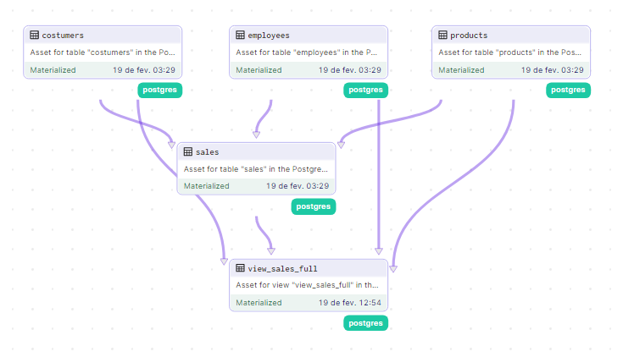Select the products asset title
This screenshot has width=623, height=357.
point(469,36)
